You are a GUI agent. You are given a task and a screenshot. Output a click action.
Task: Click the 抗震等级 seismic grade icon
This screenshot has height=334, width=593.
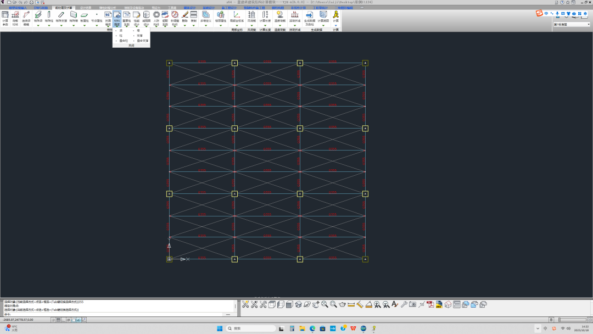pyautogui.click(x=108, y=19)
